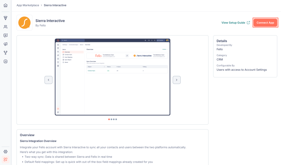Click the Sierra Interactive orange logo

coord(24,23)
